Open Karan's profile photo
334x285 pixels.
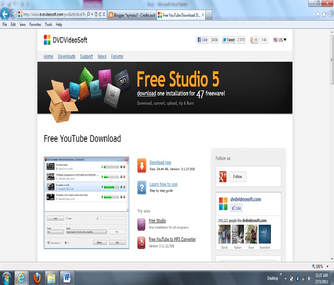click(251, 234)
